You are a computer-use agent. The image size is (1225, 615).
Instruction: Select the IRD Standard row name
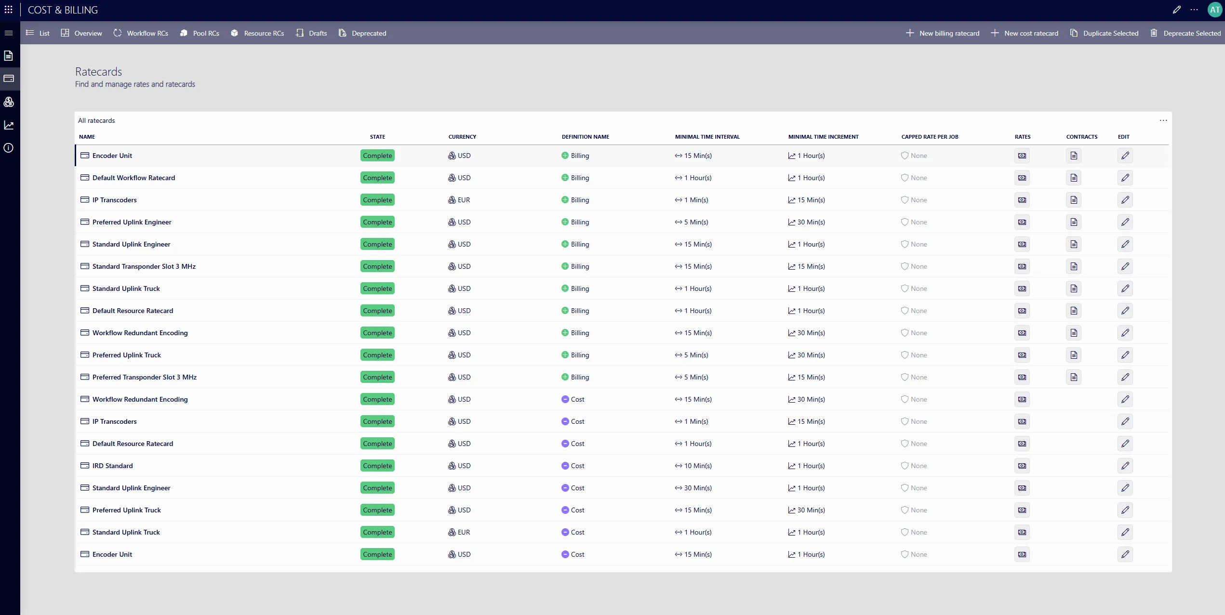(x=113, y=466)
